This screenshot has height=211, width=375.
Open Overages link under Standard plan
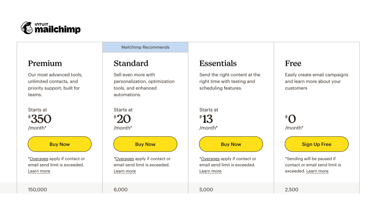coord(125,159)
